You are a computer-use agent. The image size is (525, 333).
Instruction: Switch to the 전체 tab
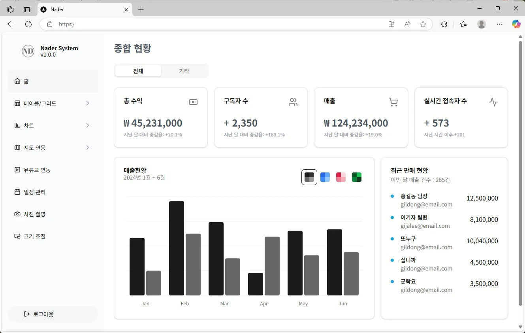[x=138, y=71]
